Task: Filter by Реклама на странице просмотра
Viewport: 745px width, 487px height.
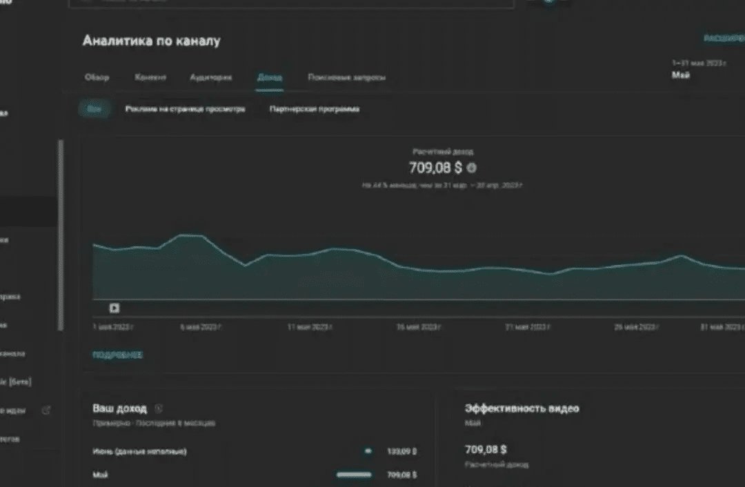Action: click(185, 109)
